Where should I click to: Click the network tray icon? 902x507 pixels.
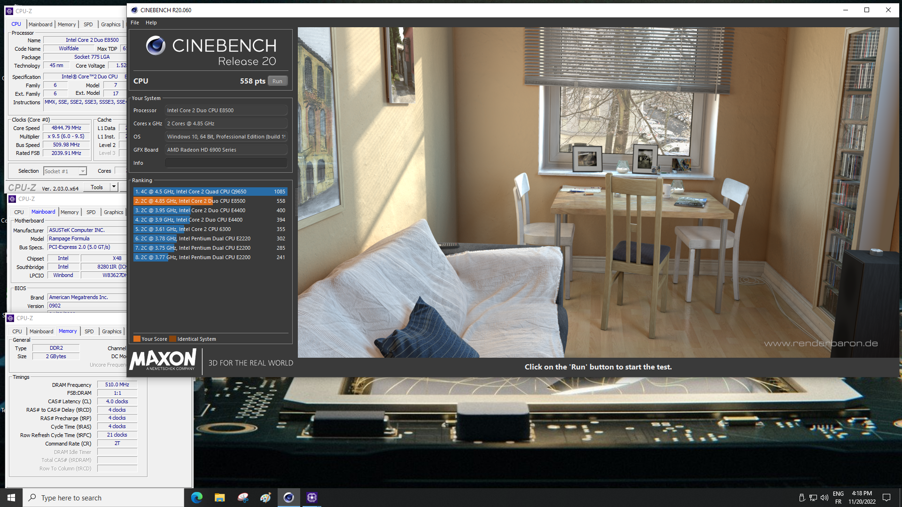point(813,498)
